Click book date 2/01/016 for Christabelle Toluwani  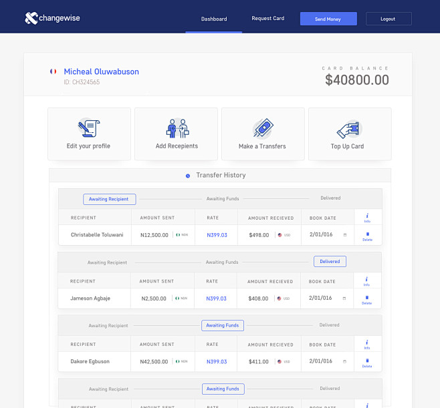(x=321, y=234)
